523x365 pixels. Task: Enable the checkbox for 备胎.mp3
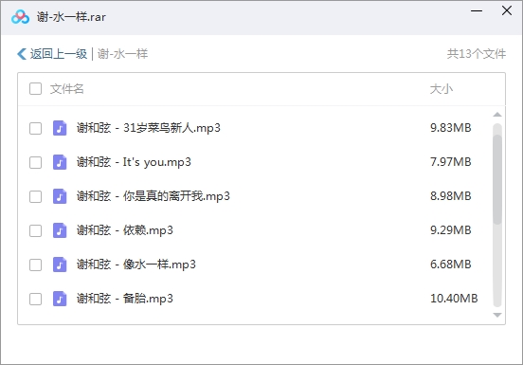(x=35, y=299)
